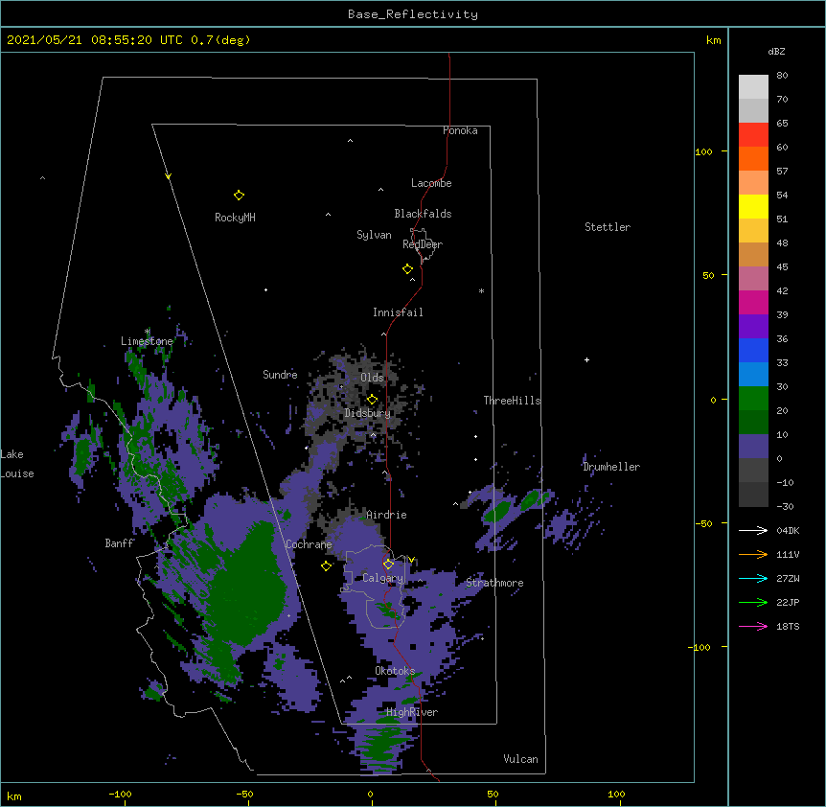Select the purple 0 dBZ color swatch
This screenshot has width=826, height=807.
(x=753, y=447)
